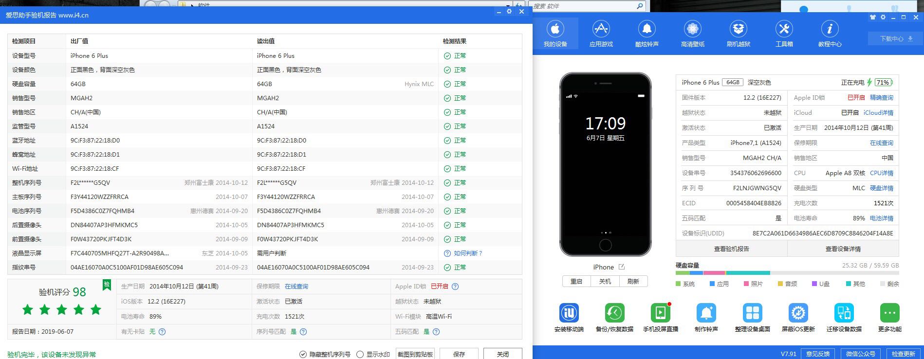Click 截图到剪贴板 button
This screenshot has width=924, height=359.
(x=415, y=354)
